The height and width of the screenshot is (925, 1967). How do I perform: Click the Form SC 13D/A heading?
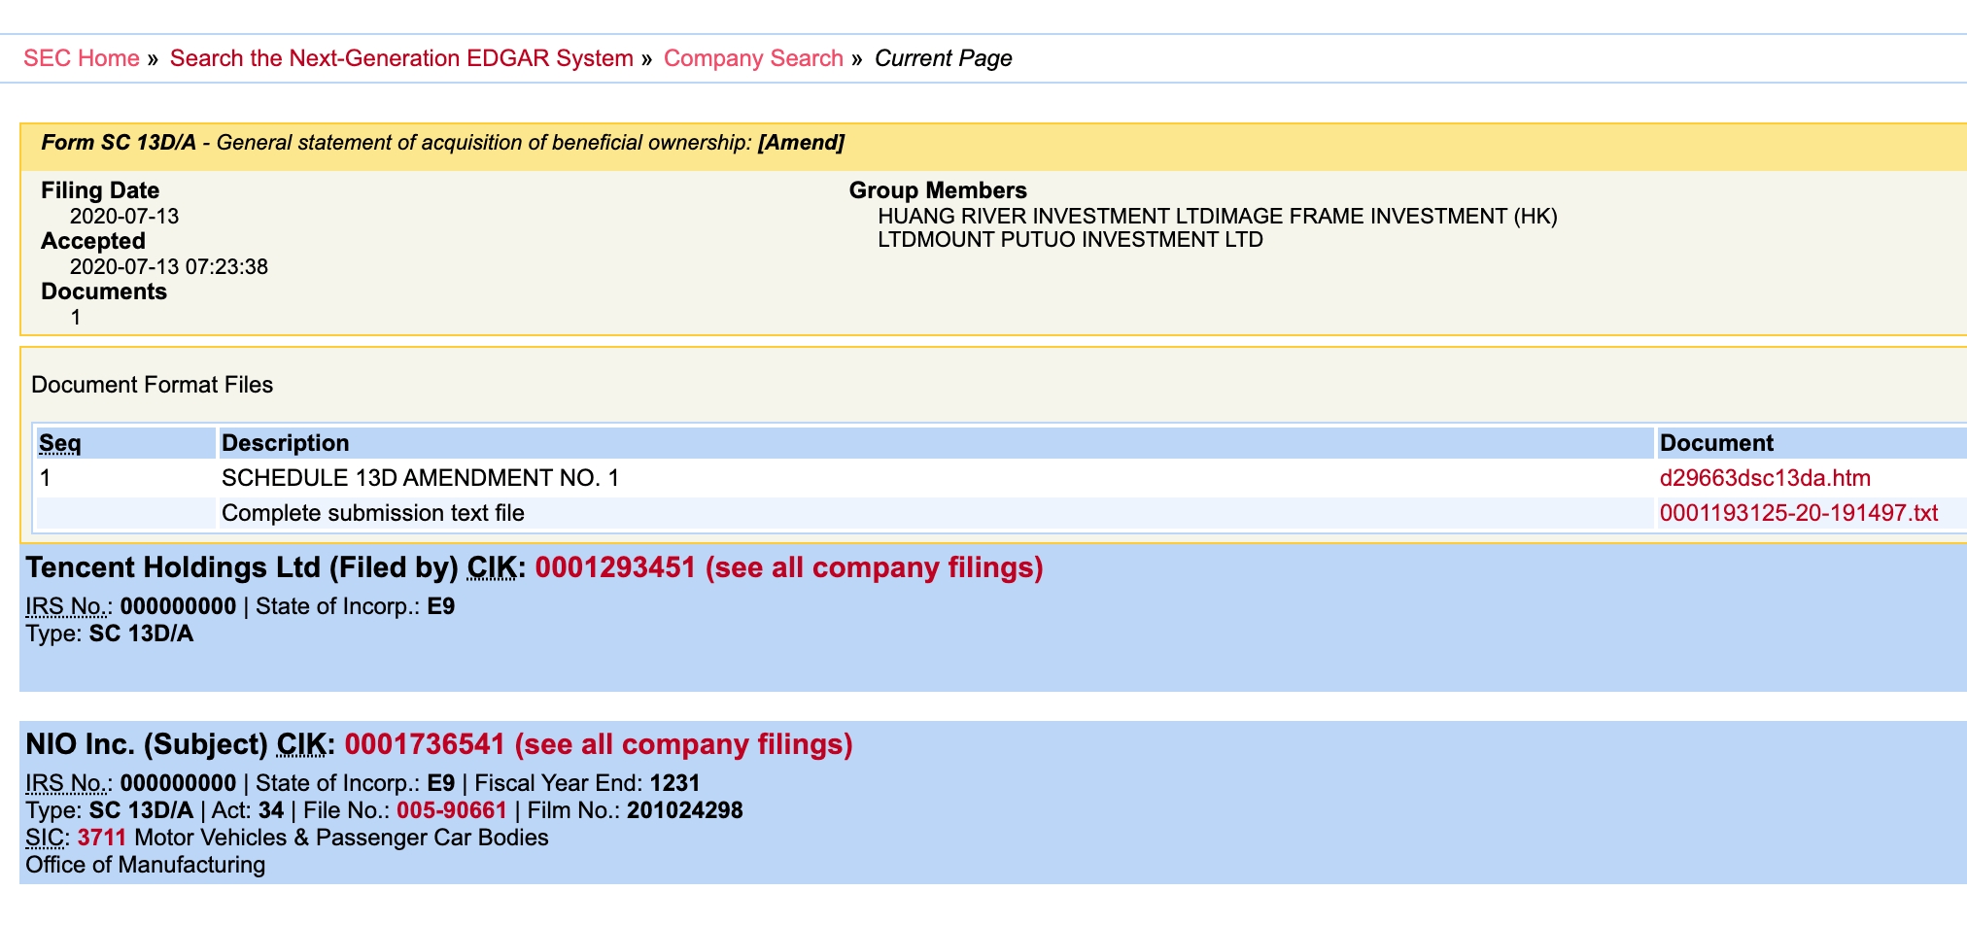119,143
